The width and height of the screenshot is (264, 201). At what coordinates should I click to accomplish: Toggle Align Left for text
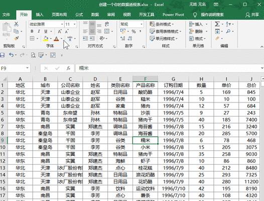pos(85,31)
